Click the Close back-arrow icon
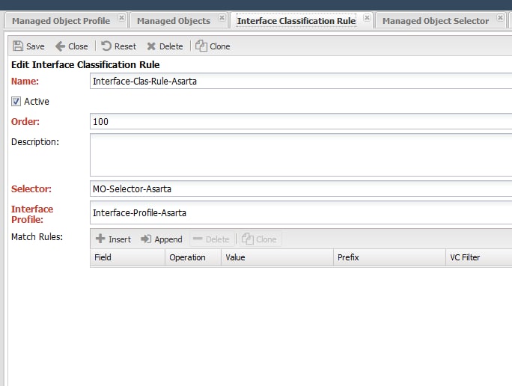This screenshot has width=512, height=386. point(60,46)
